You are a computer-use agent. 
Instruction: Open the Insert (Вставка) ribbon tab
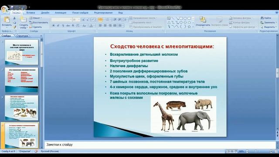point(31,13)
